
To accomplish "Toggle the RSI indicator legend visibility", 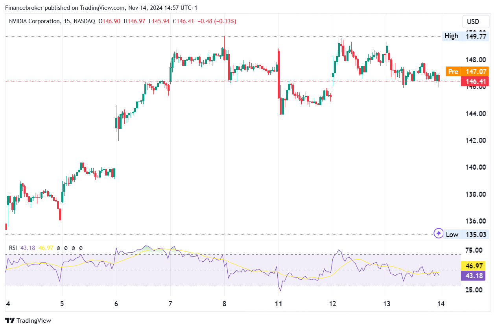I will pyautogui.click(x=14, y=248).
